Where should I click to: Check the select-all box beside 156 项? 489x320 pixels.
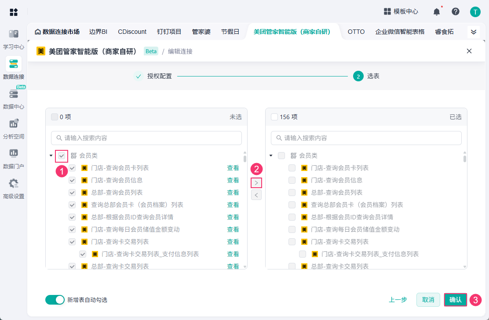click(x=274, y=117)
